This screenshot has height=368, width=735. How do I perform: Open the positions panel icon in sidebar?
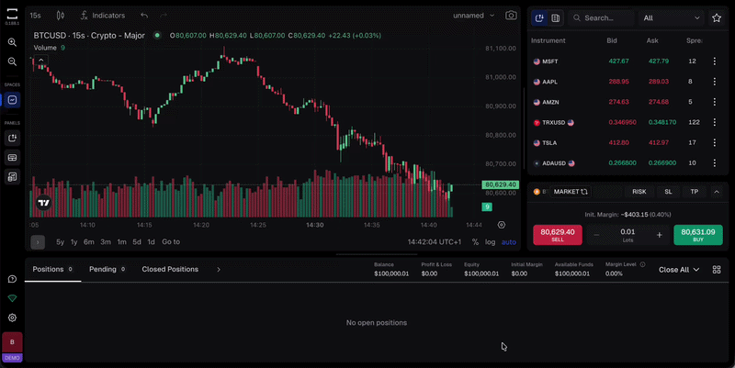12,176
